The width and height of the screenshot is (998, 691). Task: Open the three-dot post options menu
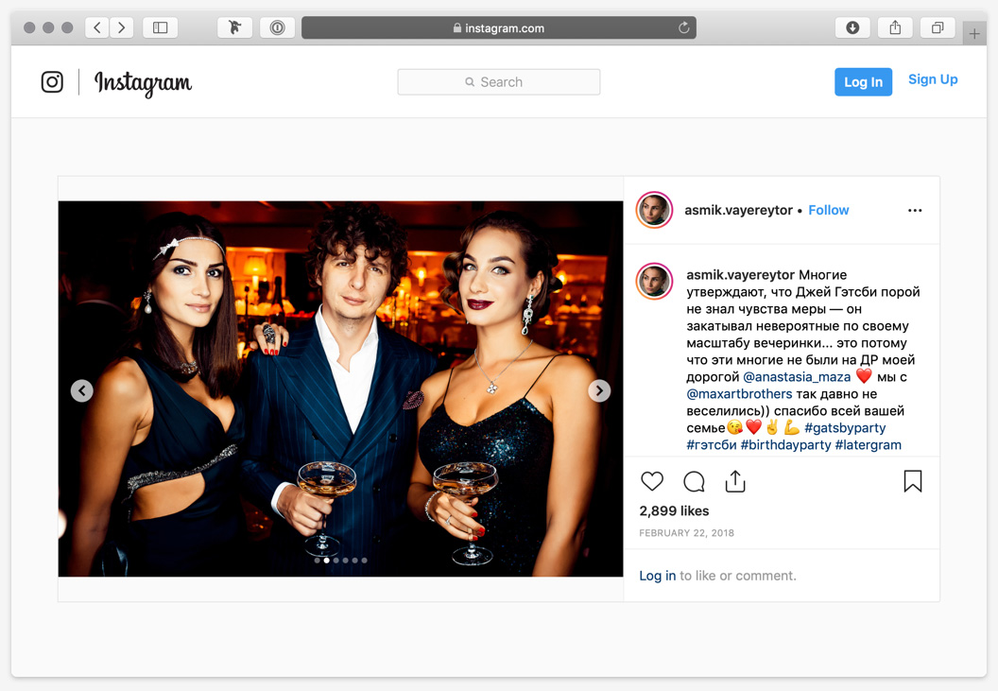pyautogui.click(x=915, y=211)
